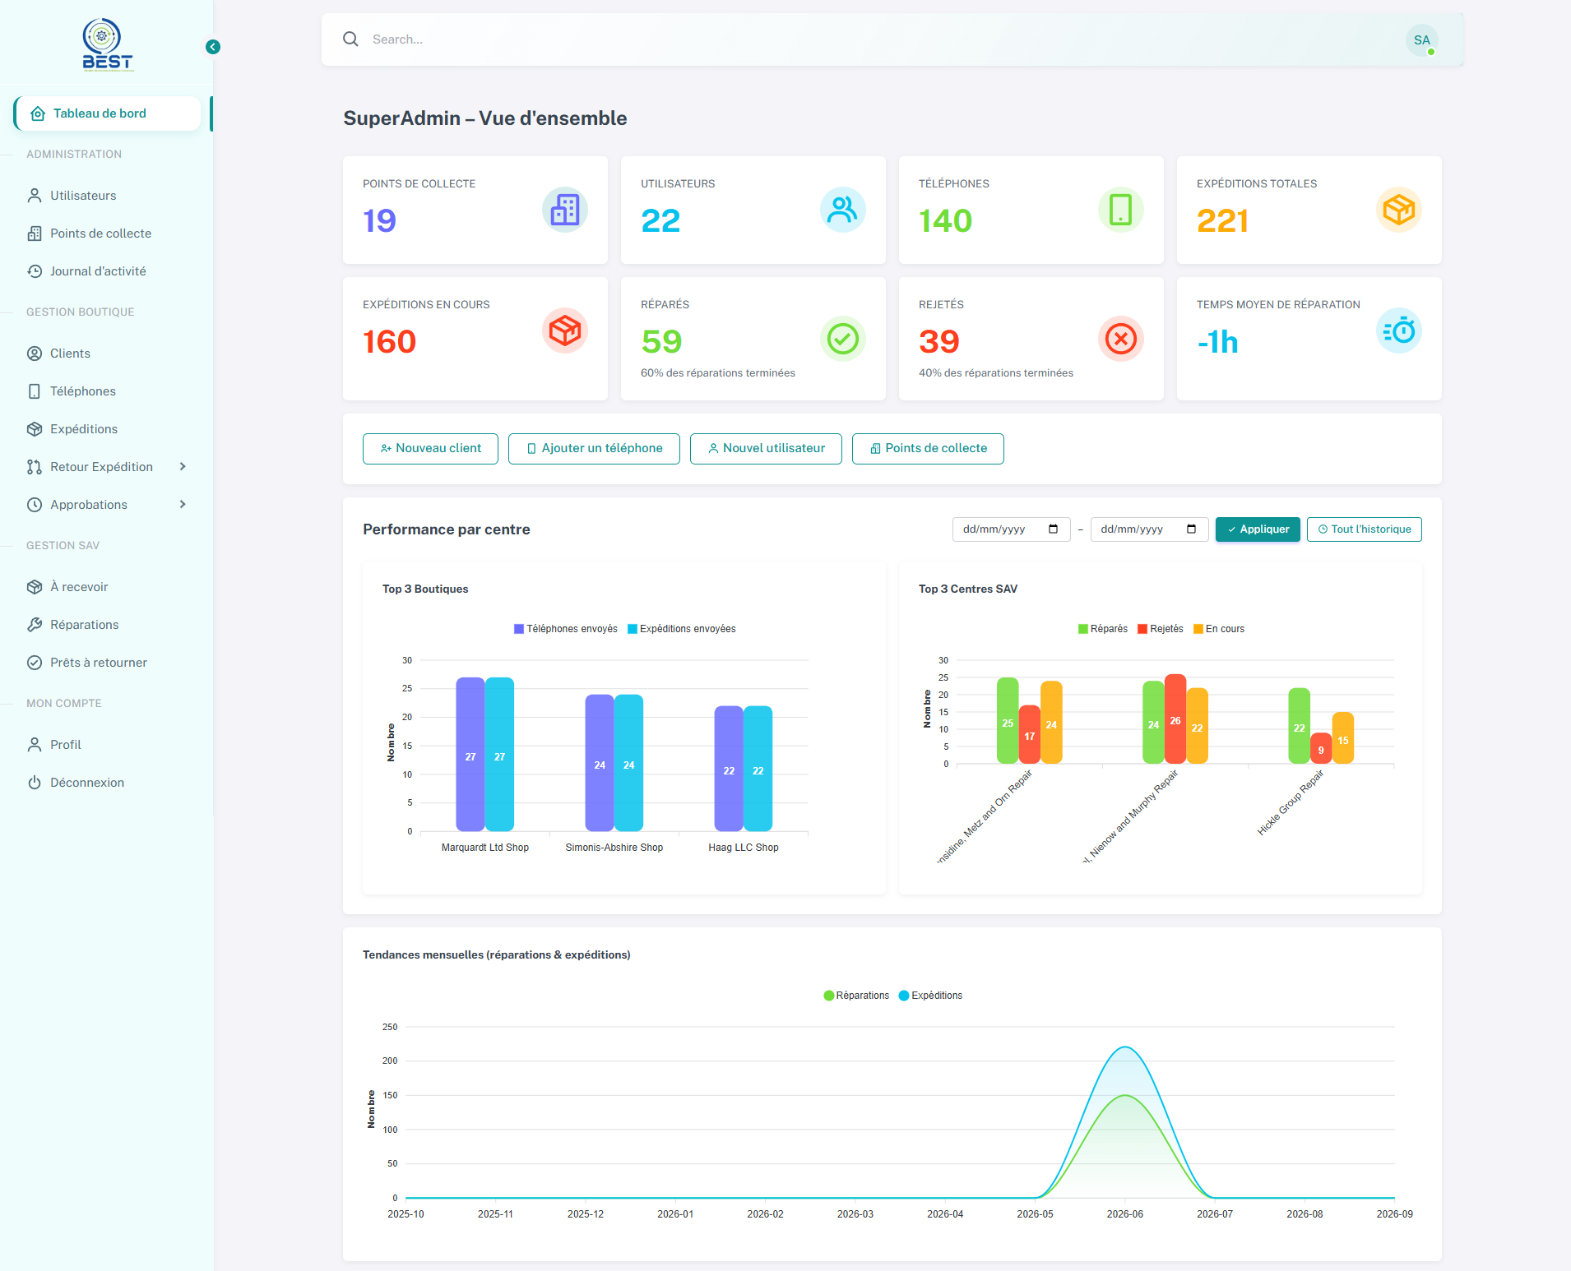This screenshot has height=1271, width=1571.
Task: Click the red Rejetés bar labeled 26
Action: [1175, 719]
